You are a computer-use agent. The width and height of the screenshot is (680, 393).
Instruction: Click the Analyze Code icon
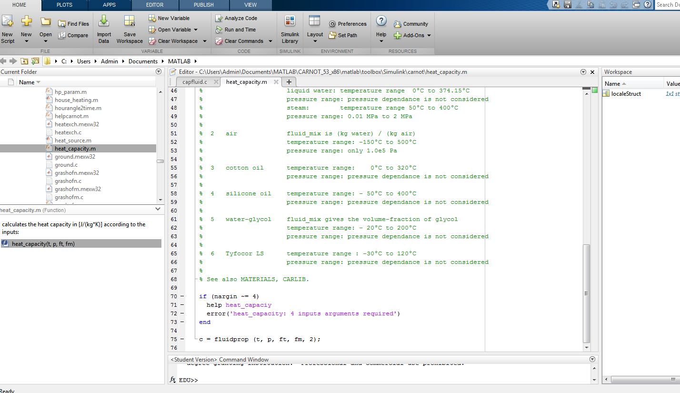(219, 18)
